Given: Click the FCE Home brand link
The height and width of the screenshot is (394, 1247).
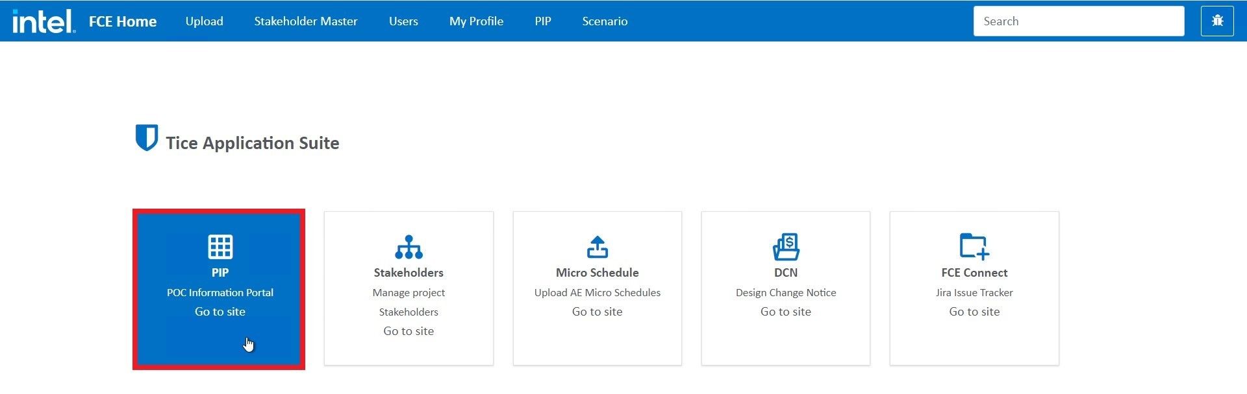Looking at the screenshot, I should (123, 21).
